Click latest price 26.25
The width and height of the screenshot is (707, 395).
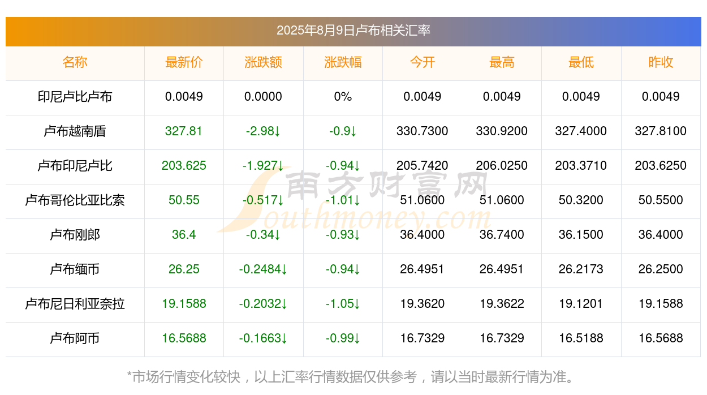pos(184,269)
